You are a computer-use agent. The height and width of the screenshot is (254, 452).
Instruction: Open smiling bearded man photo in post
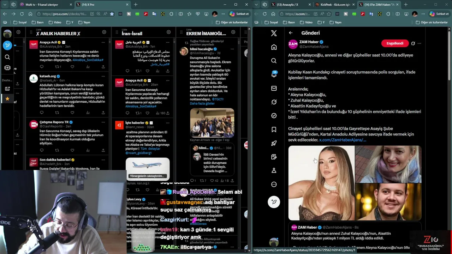click(x=388, y=202)
